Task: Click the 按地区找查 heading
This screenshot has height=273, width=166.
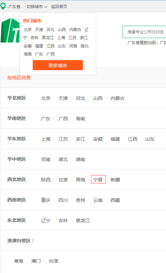Action: [x=19, y=78]
